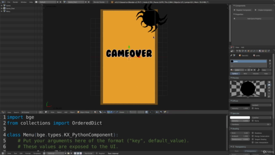Click the Default screen layout name field

pyautogui.click(x=47, y=2)
